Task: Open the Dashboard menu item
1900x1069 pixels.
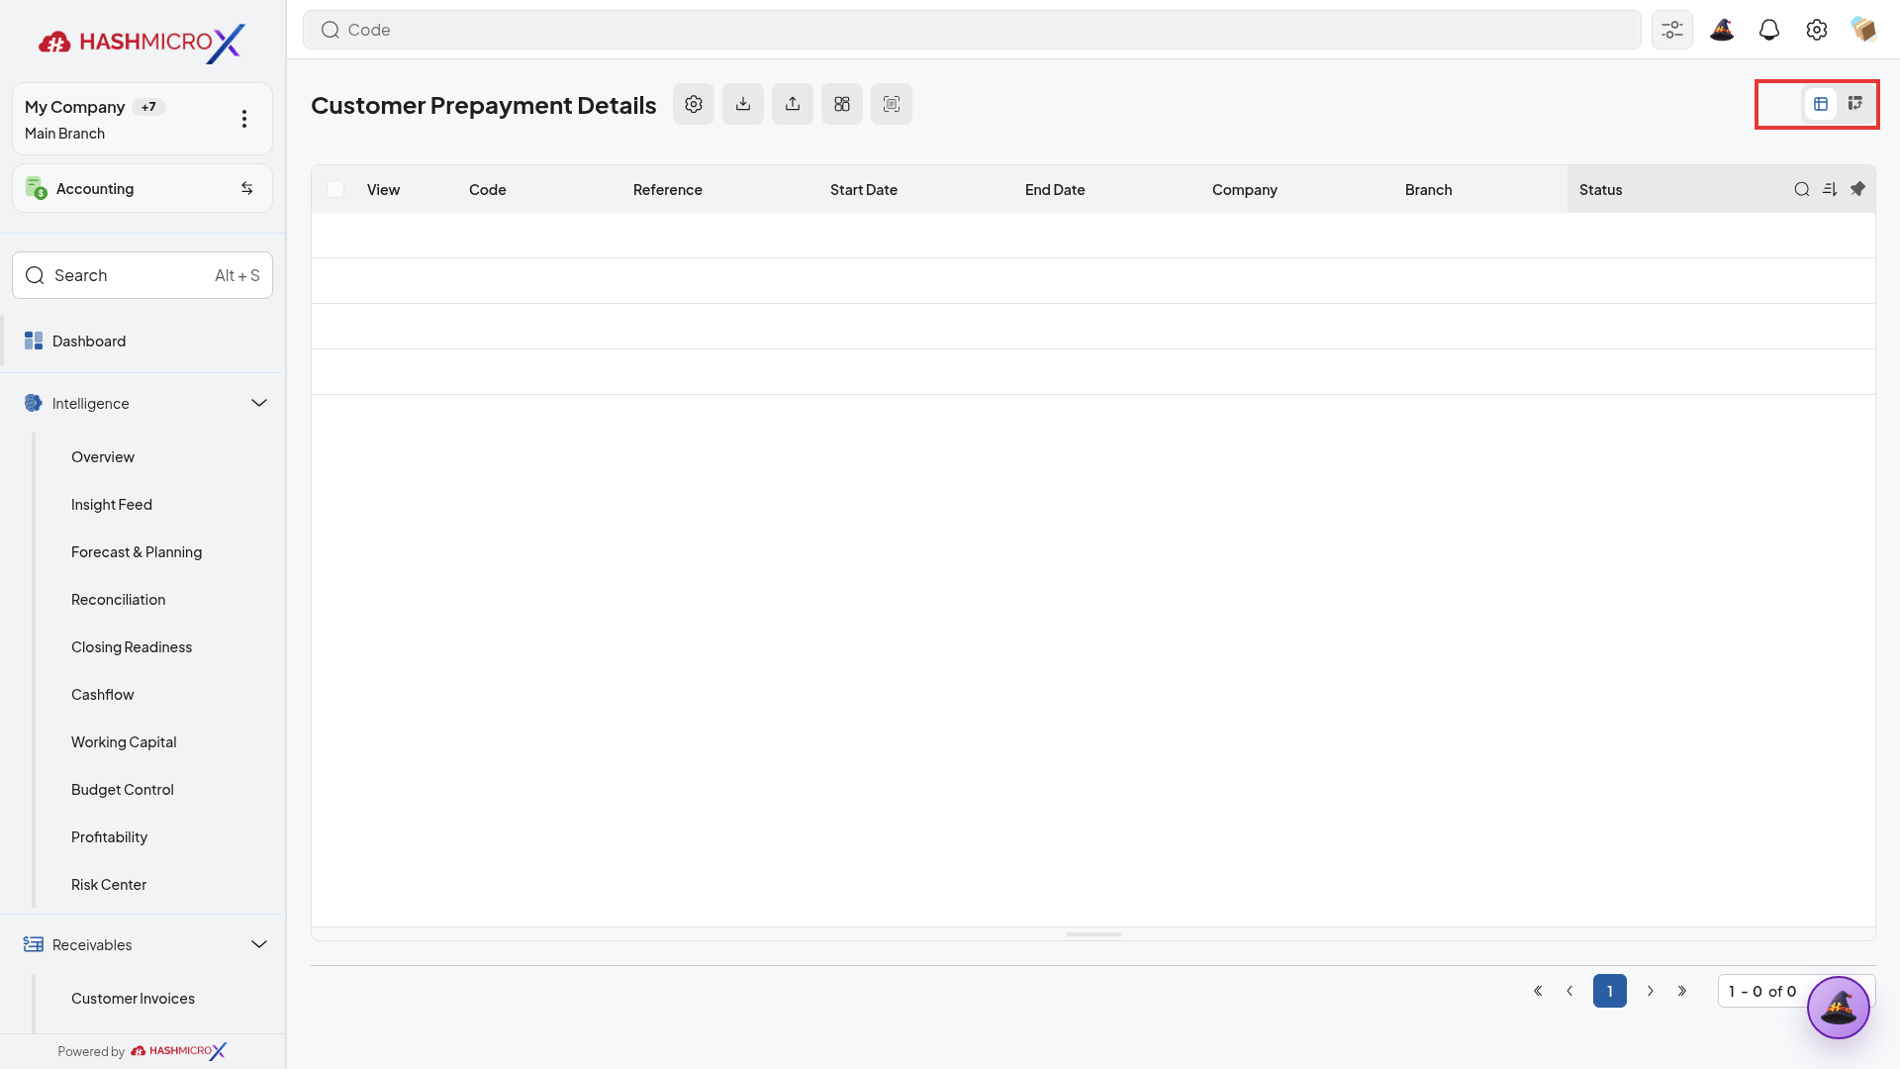Action: click(x=142, y=340)
